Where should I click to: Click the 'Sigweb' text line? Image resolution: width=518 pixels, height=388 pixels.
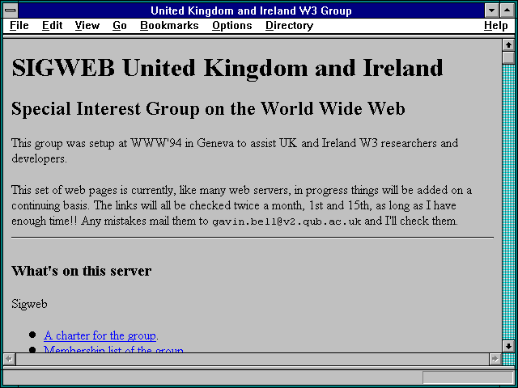pyautogui.click(x=29, y=304)
